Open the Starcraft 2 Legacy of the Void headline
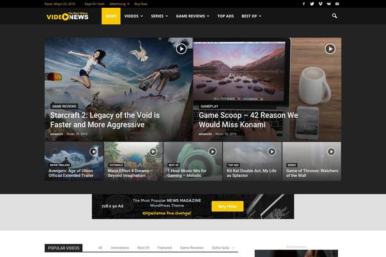This screenshot has height=257, width=386. (x=105, y=120)
